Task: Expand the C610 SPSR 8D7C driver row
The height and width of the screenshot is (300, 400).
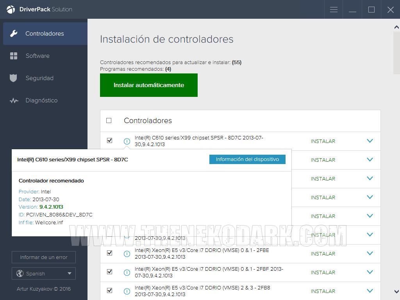Action: coord(370,141)
